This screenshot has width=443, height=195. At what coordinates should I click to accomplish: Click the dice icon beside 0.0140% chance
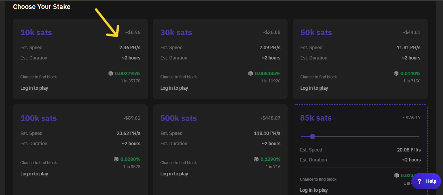click(396, 73)
